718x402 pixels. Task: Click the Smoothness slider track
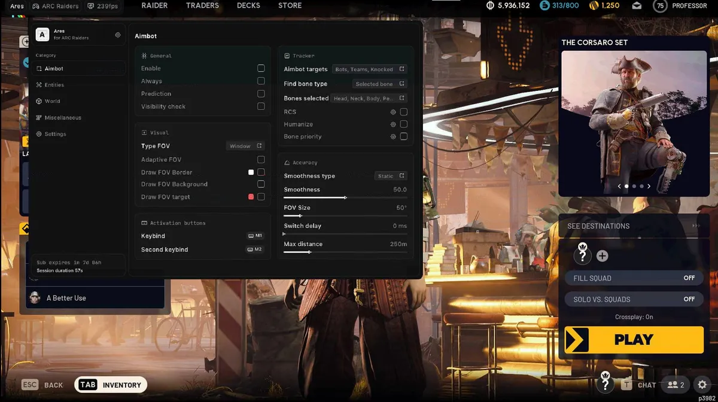(x=345, y=197)
